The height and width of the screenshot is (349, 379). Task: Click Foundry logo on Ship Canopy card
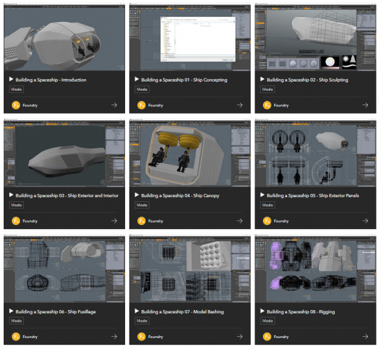coord(141,221)
